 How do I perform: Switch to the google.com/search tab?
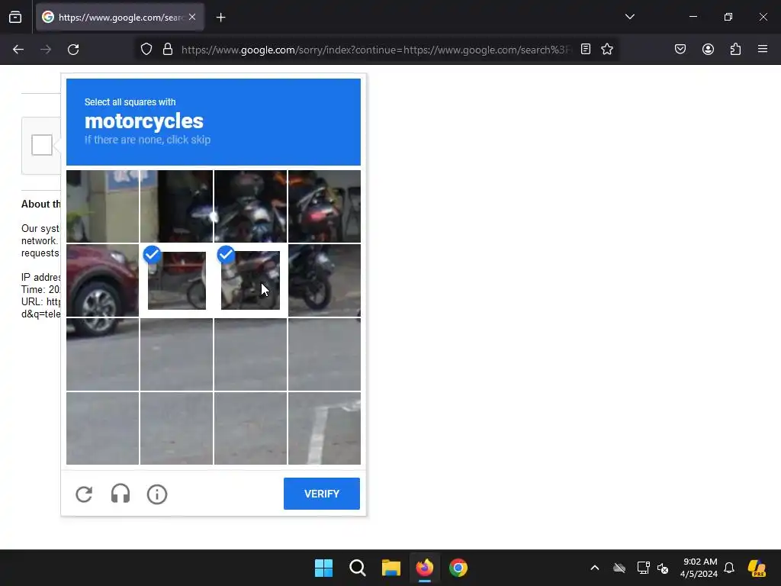[120, 17]
